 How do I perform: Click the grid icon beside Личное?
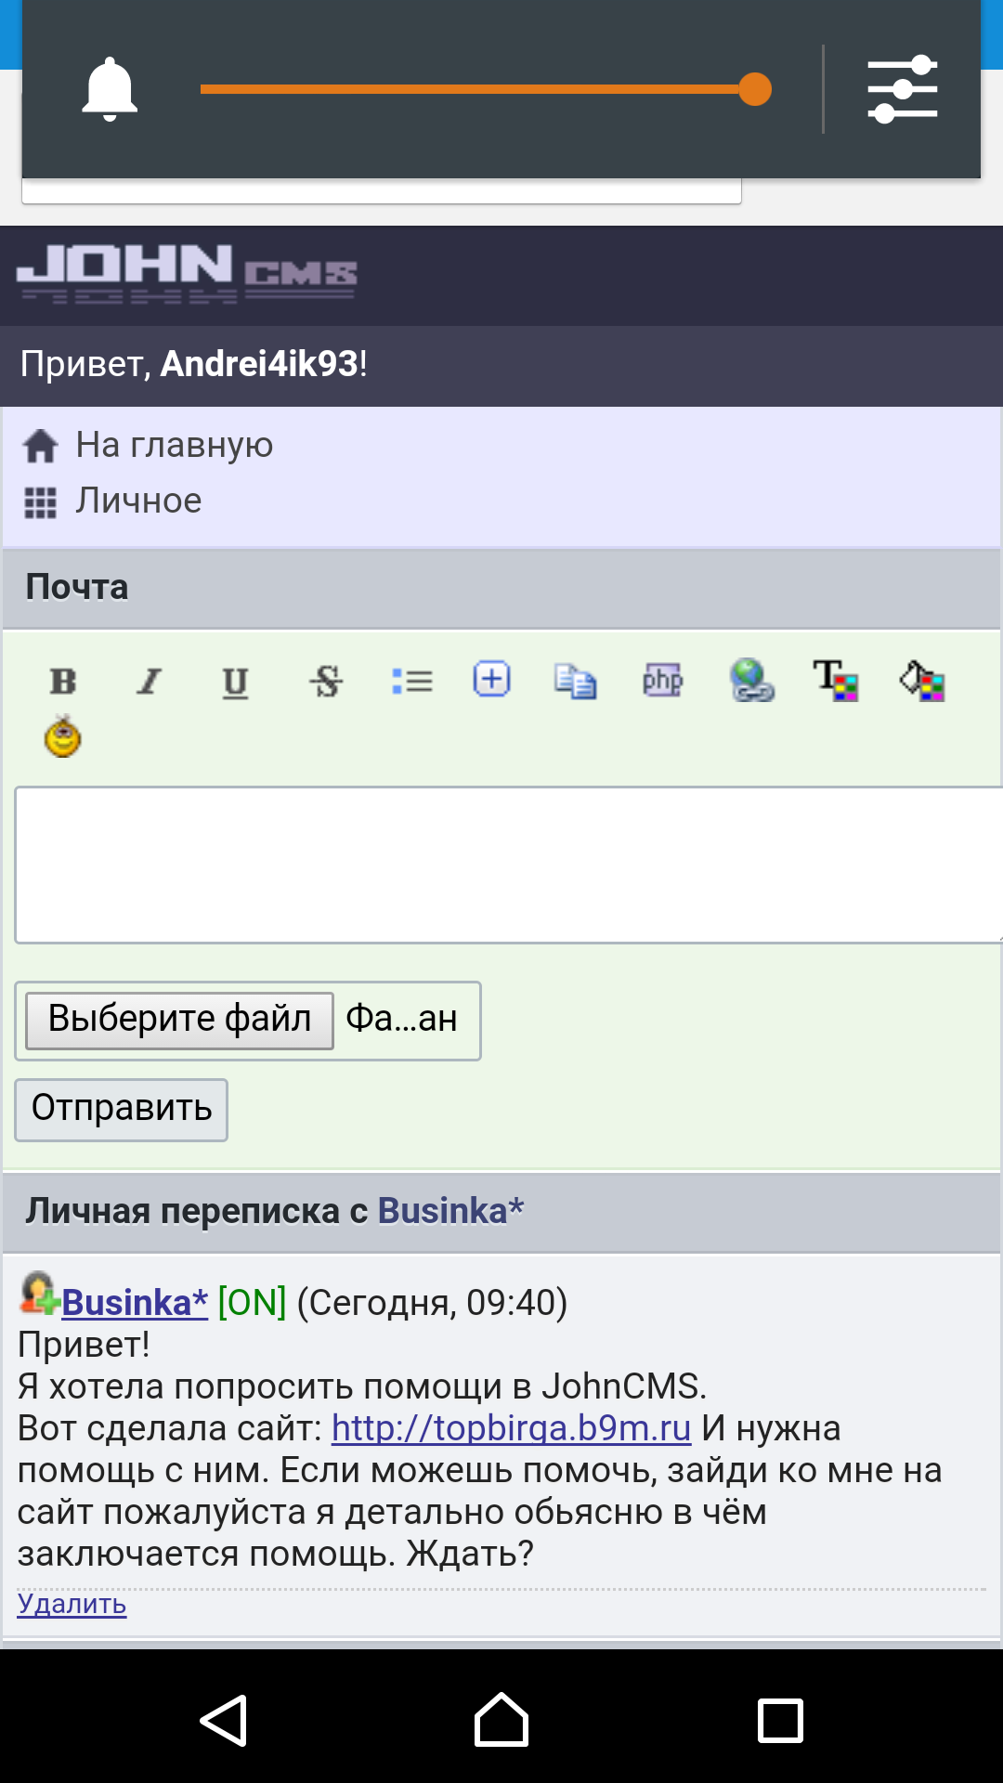coord(41,502)
